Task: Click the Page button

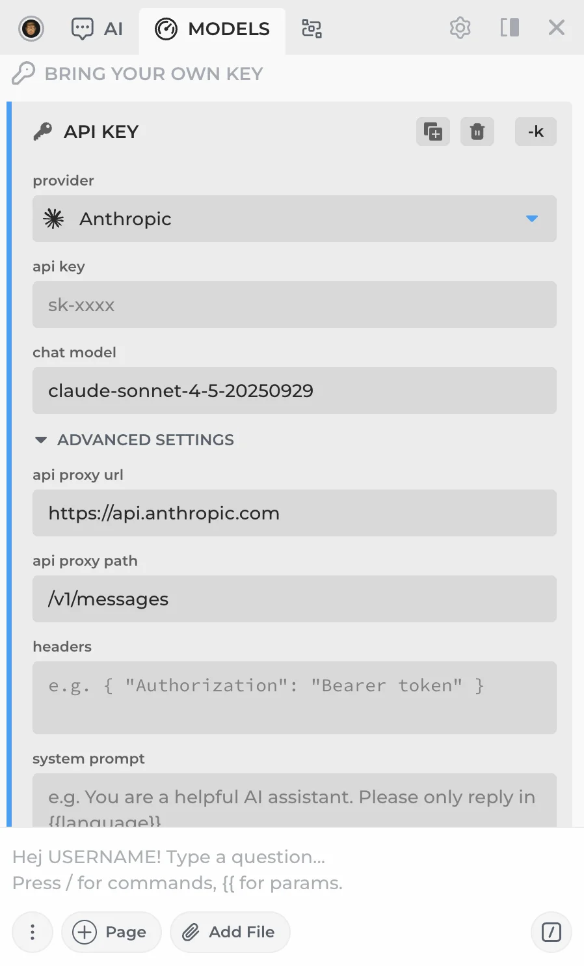Action: tap(111, 932)
